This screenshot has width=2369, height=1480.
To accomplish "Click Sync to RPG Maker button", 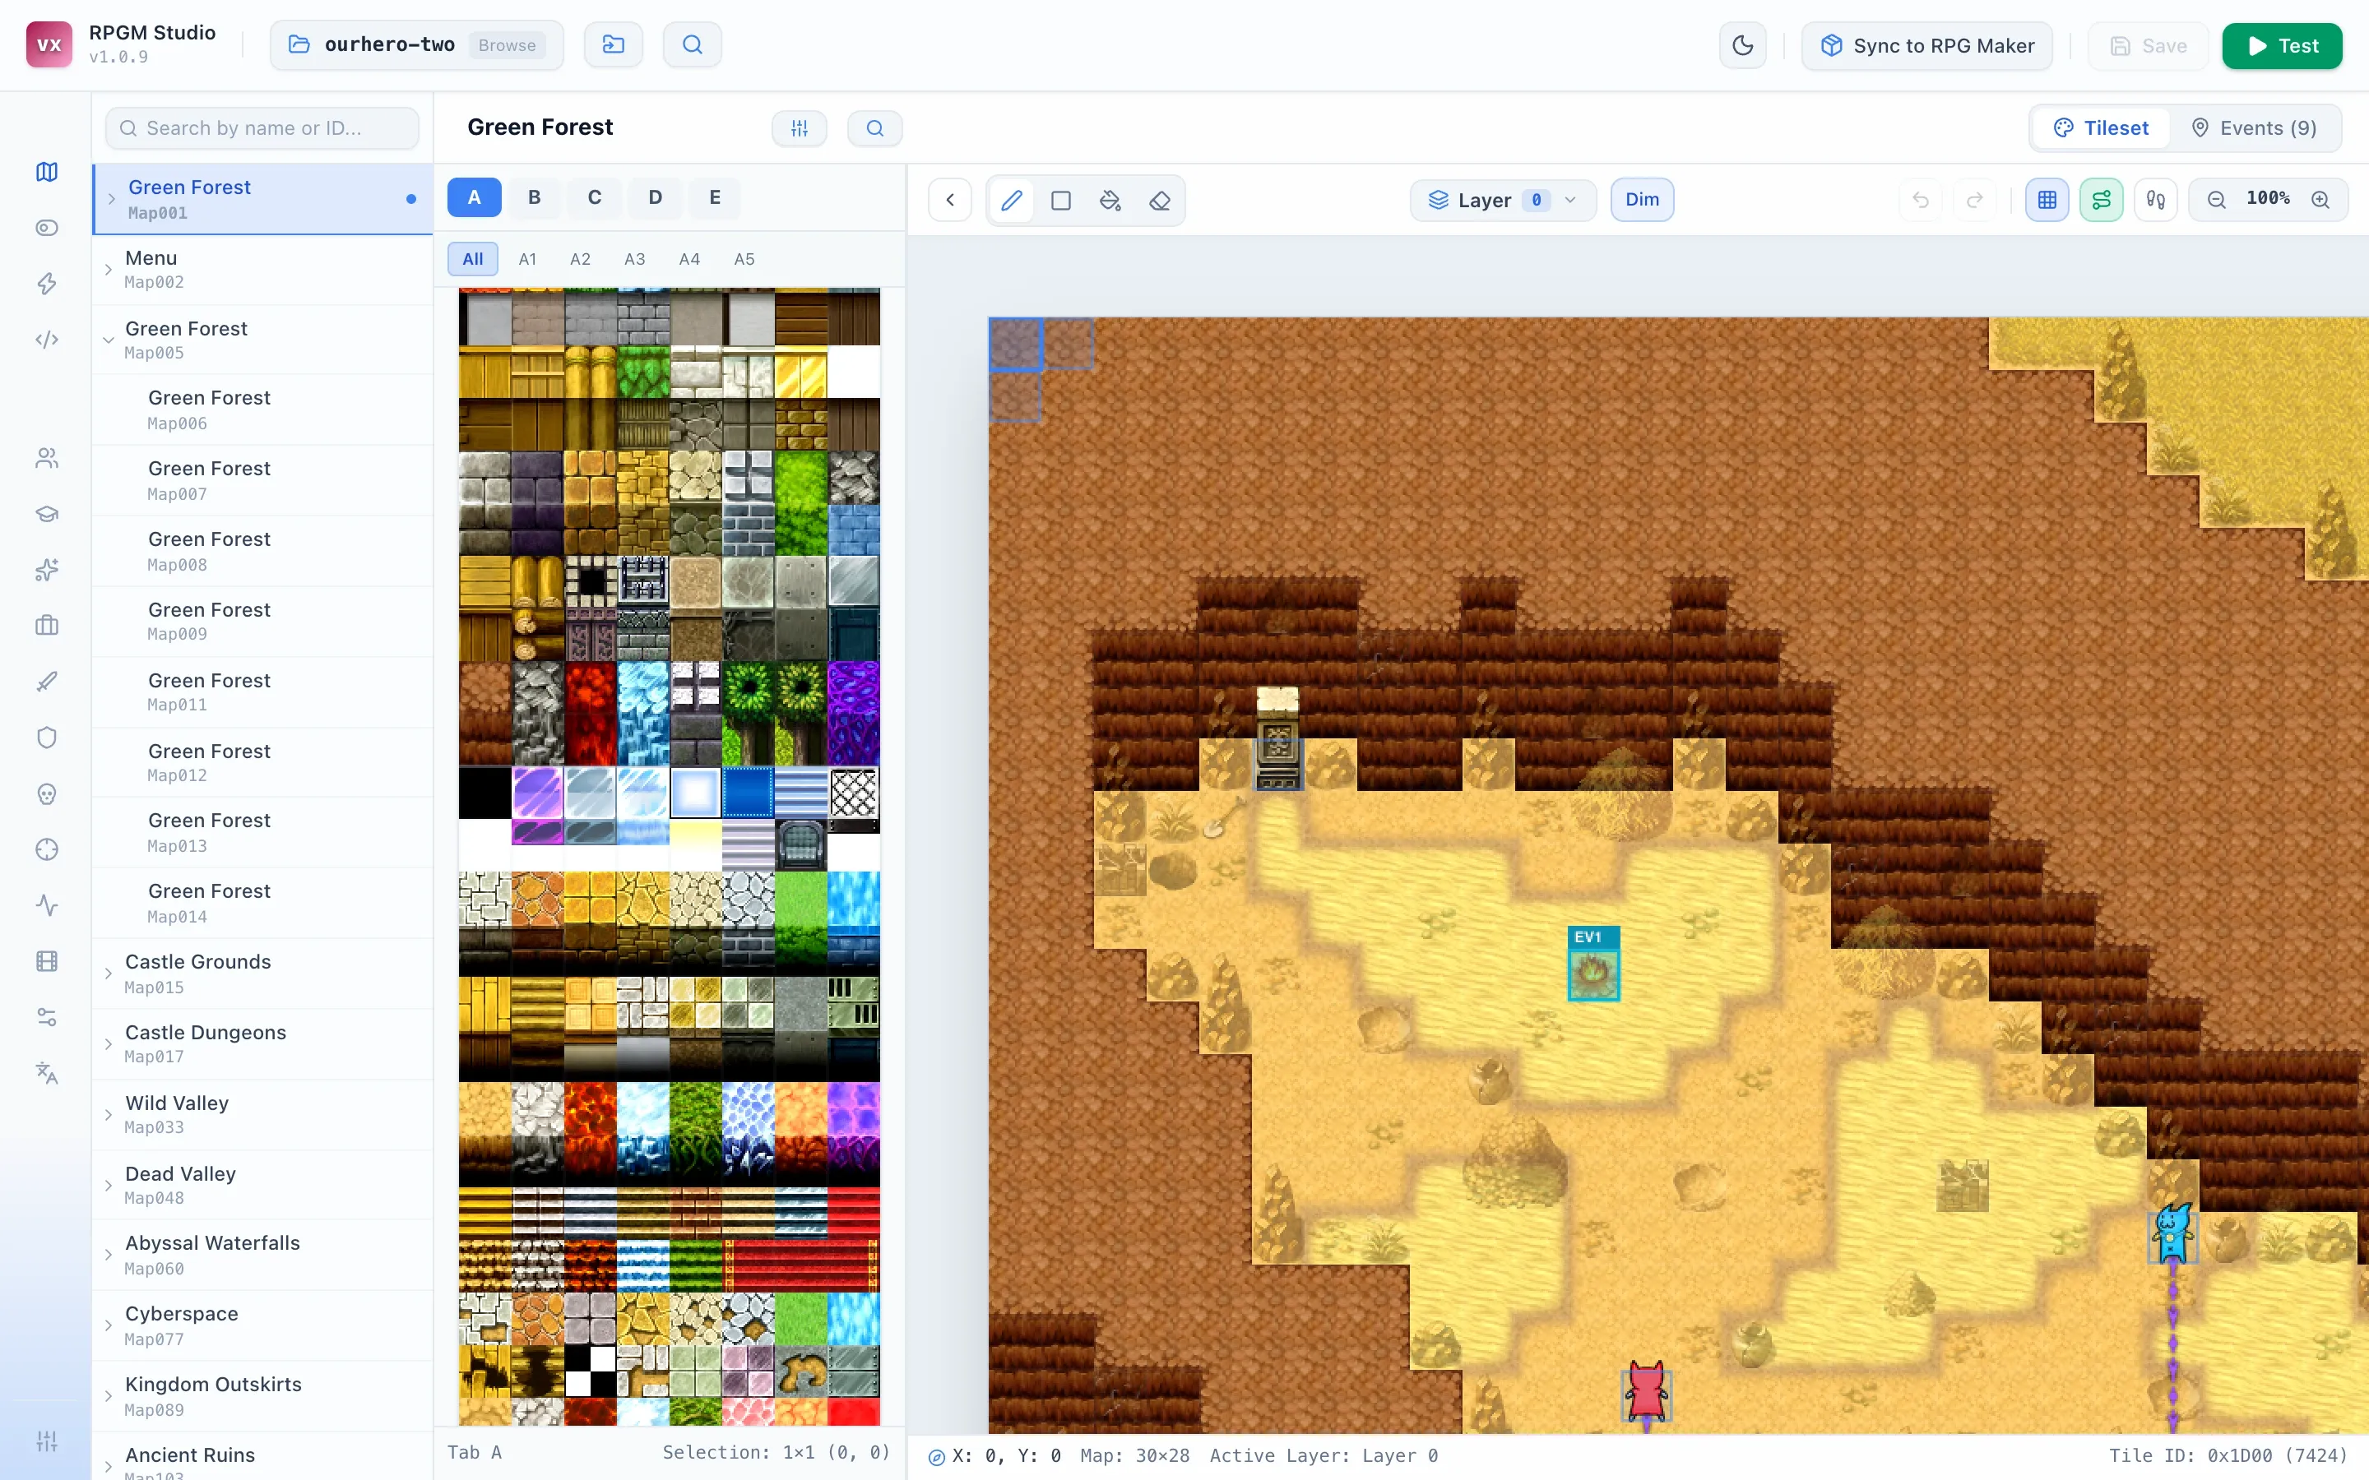I will pos(1926,46).
